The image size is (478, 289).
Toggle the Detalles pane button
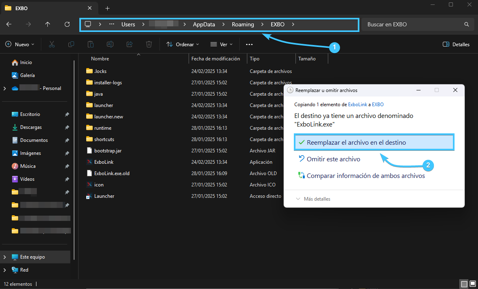(456, 45)
